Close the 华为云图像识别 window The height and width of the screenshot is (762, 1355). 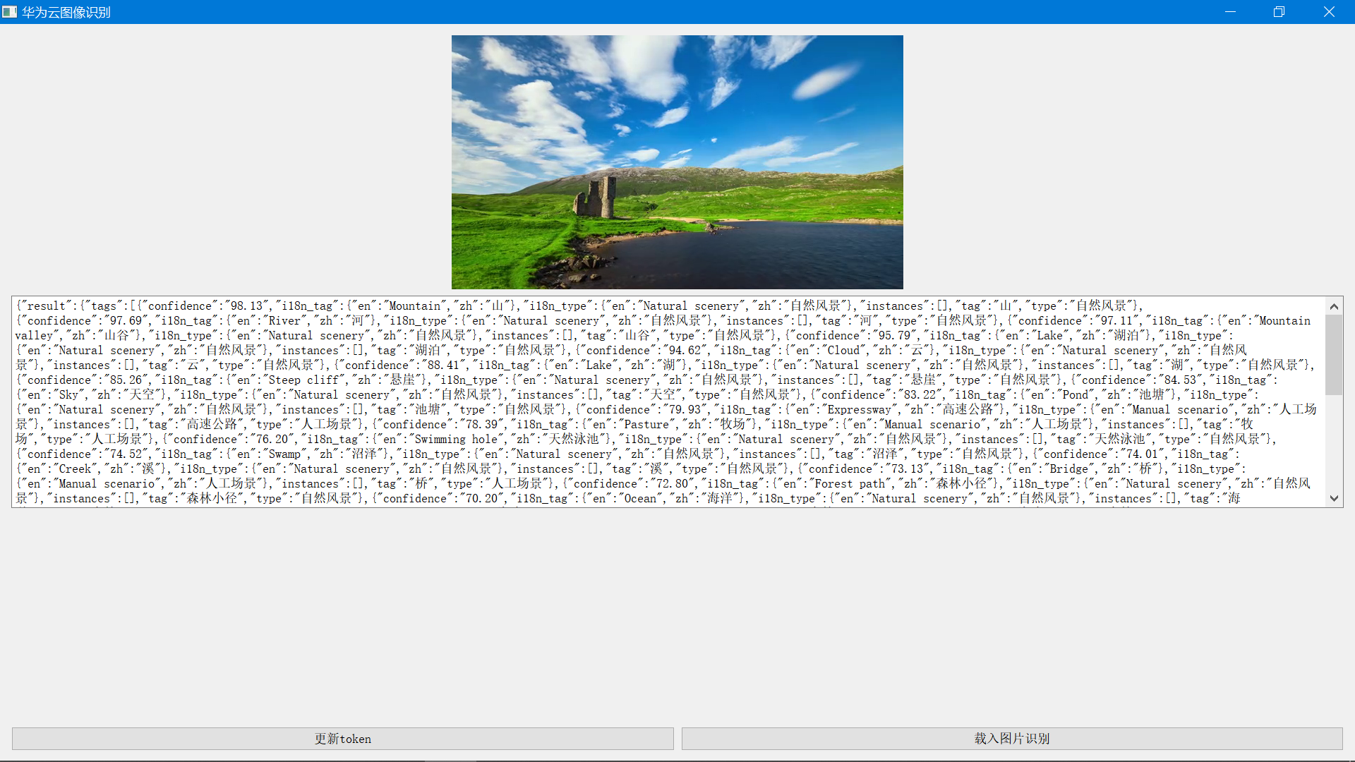[x=1329, y=12]
